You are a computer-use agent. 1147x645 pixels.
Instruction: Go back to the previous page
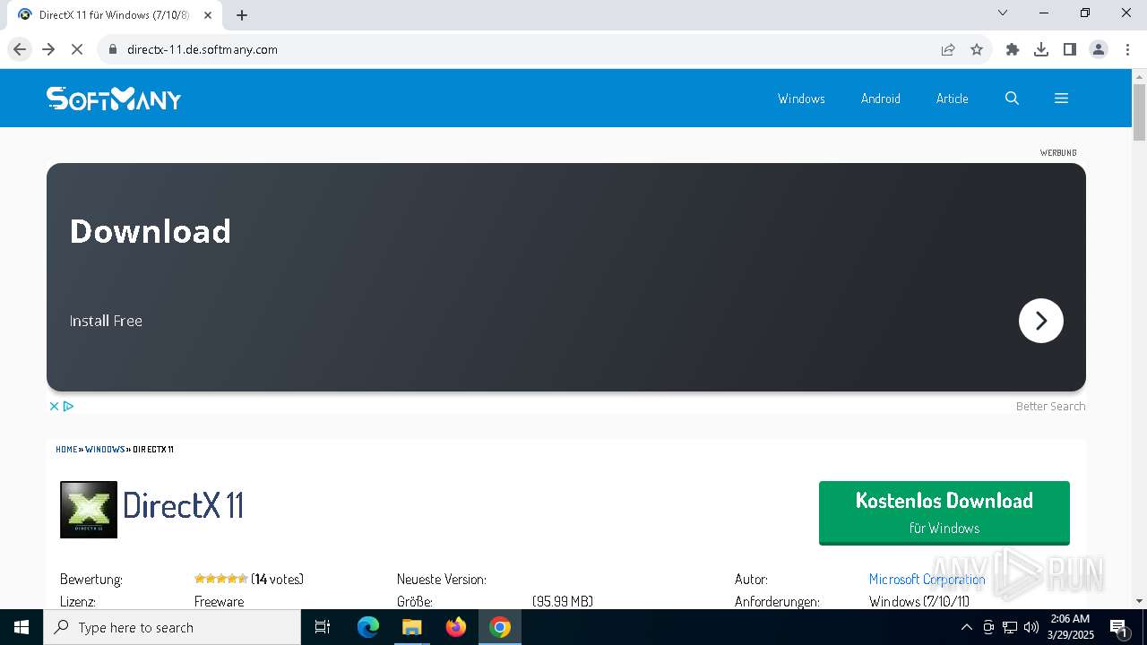[20, 49]
